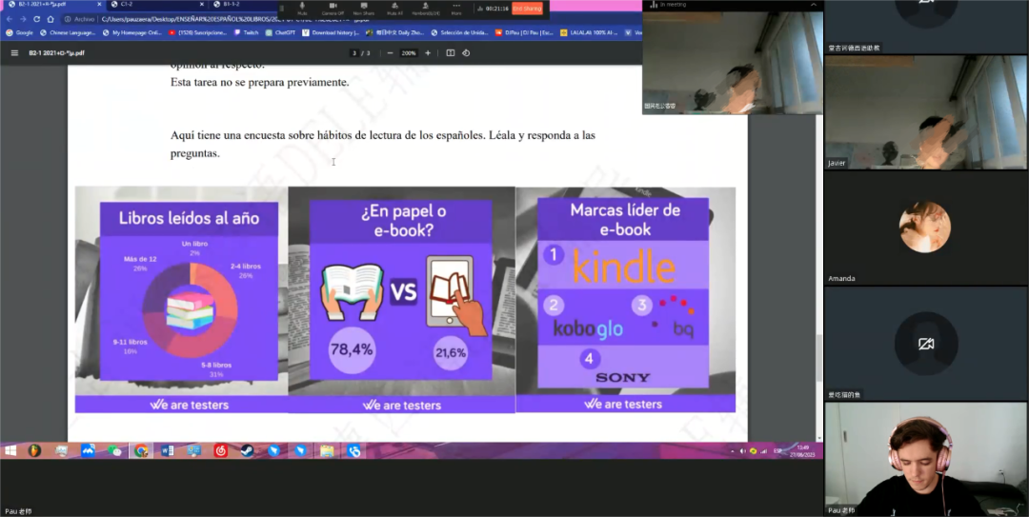Open the My Homepage bookmark

point(131,32)
